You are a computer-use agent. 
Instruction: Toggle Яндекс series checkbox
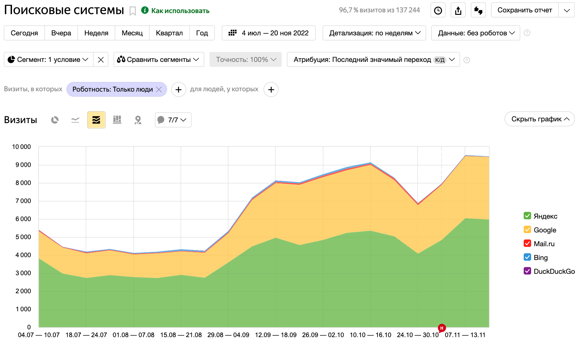pyautogui.click(x=527, y=216)
